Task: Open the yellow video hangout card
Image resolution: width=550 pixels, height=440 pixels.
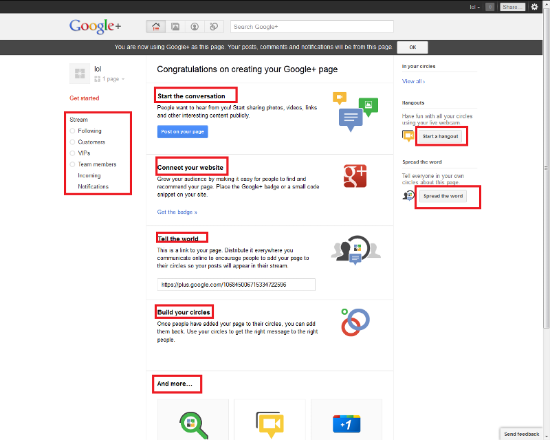Action: pos(269,419)
